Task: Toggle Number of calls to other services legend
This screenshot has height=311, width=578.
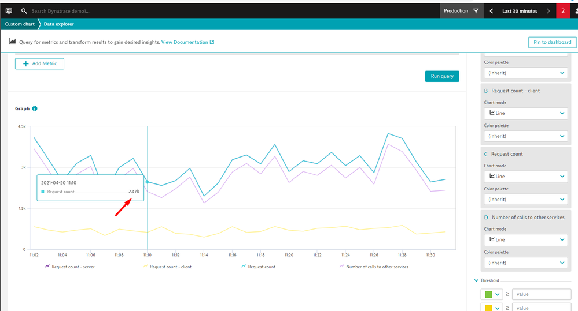Action: point(373,267)
